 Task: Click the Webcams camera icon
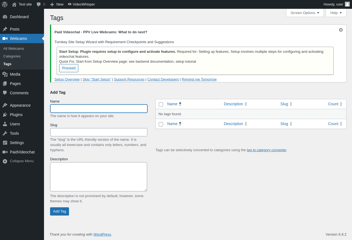pos(5,38)
